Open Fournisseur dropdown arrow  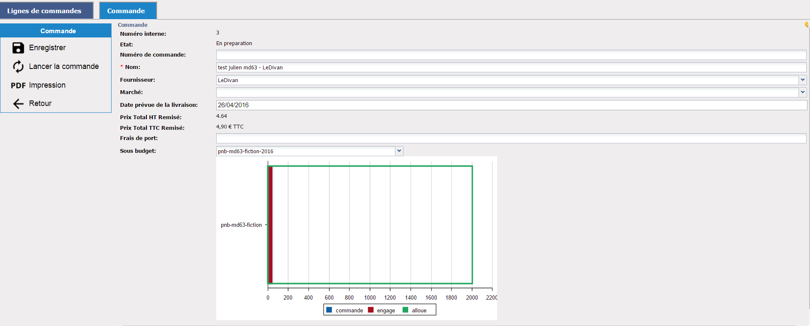[x=803, y=80]
